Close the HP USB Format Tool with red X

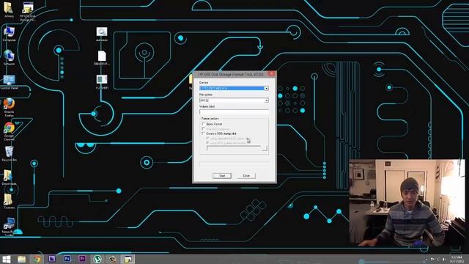272,73
